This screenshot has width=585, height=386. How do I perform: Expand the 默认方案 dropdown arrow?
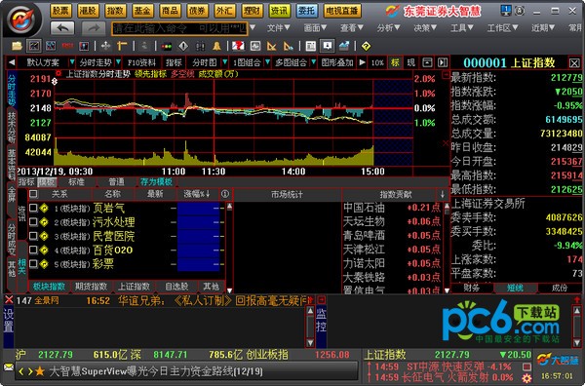tap(71, 62)
